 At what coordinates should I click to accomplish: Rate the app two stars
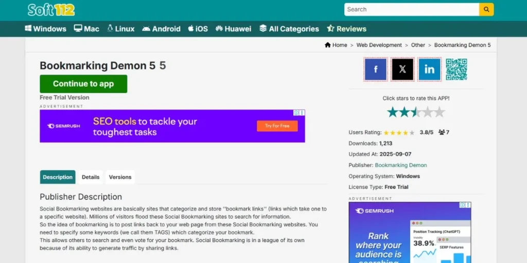pyautogui.click(x=405, y=112)
